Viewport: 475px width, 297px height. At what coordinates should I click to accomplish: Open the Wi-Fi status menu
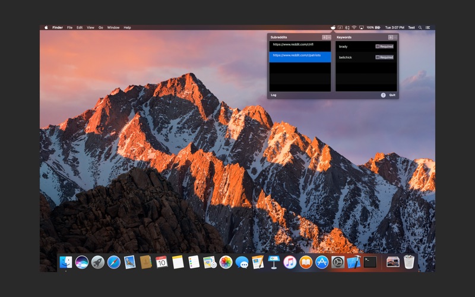point(354,27)
